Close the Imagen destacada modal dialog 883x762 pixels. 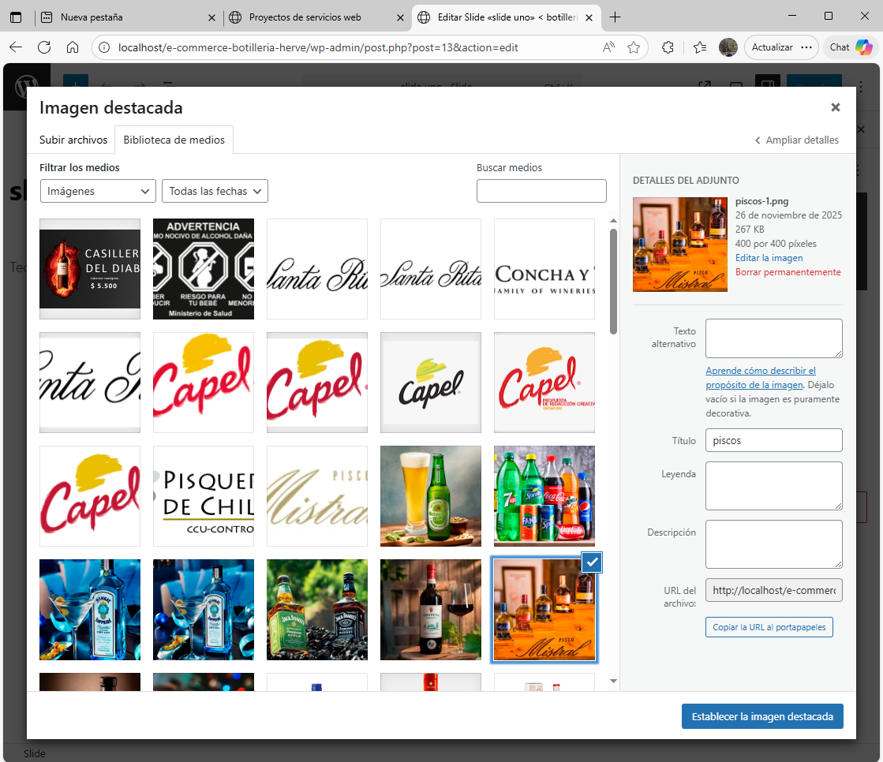tap(835, 107)
